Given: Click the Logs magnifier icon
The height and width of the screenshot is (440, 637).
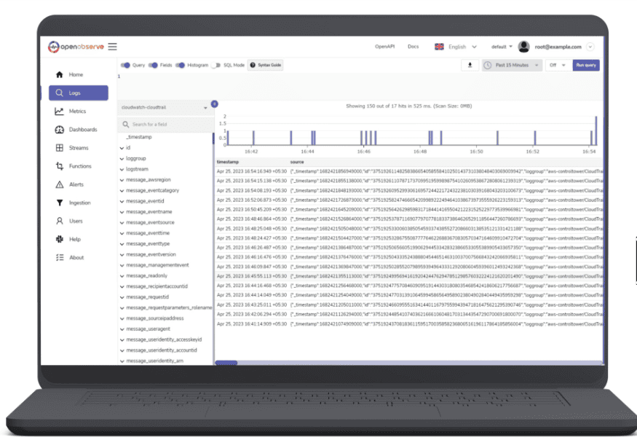Looking at the screenshot, I should pos(59,93).
